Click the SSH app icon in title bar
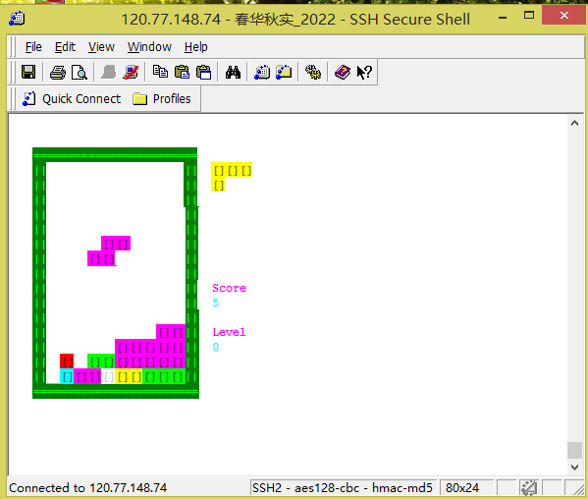588x499 pixels. 17,18
